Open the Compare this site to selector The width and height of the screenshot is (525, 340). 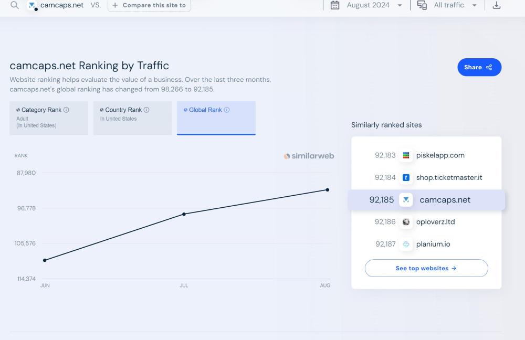coord(149,5)
